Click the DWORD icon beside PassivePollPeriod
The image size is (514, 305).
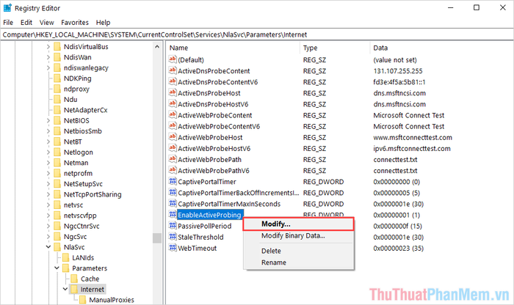click(x=173, y=226)
